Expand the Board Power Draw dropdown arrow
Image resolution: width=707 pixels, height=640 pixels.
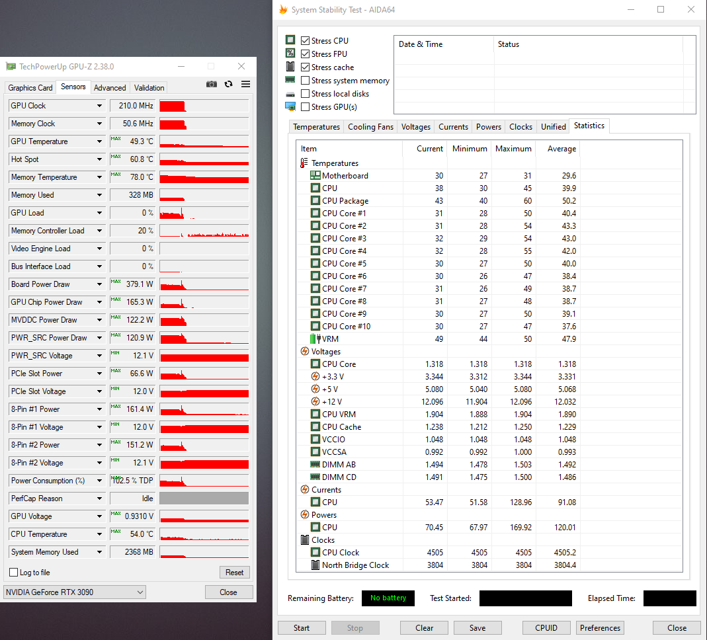point(100,284)
